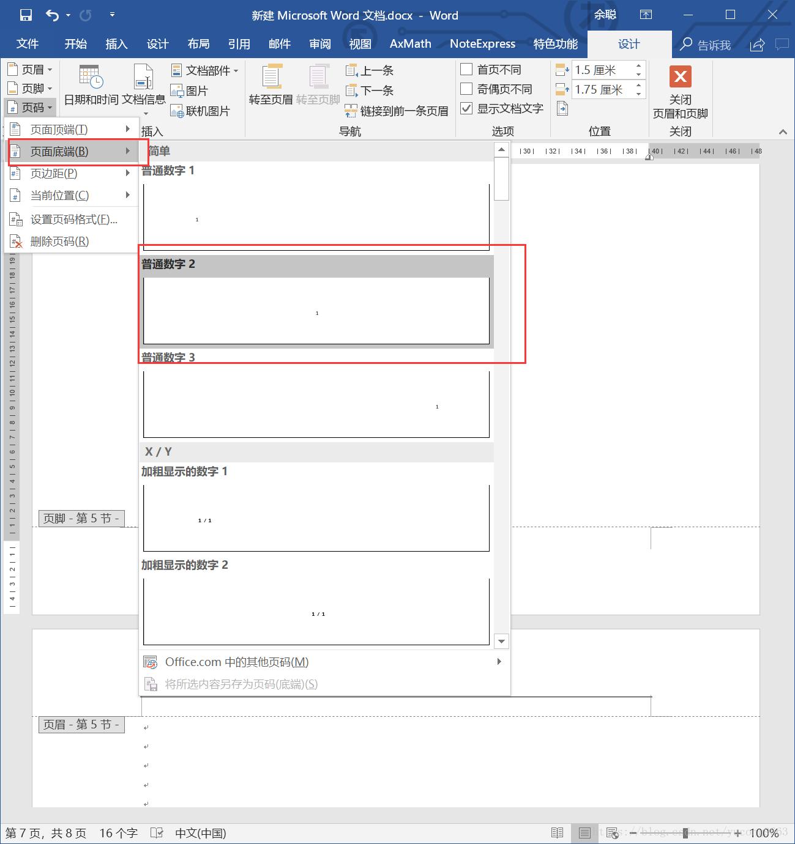Jump to next section with 下一条

pyautogui.click(x=370, y=91)
